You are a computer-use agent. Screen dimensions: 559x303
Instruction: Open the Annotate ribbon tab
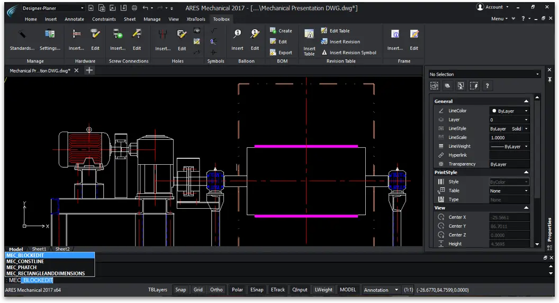tap(74, 19)
